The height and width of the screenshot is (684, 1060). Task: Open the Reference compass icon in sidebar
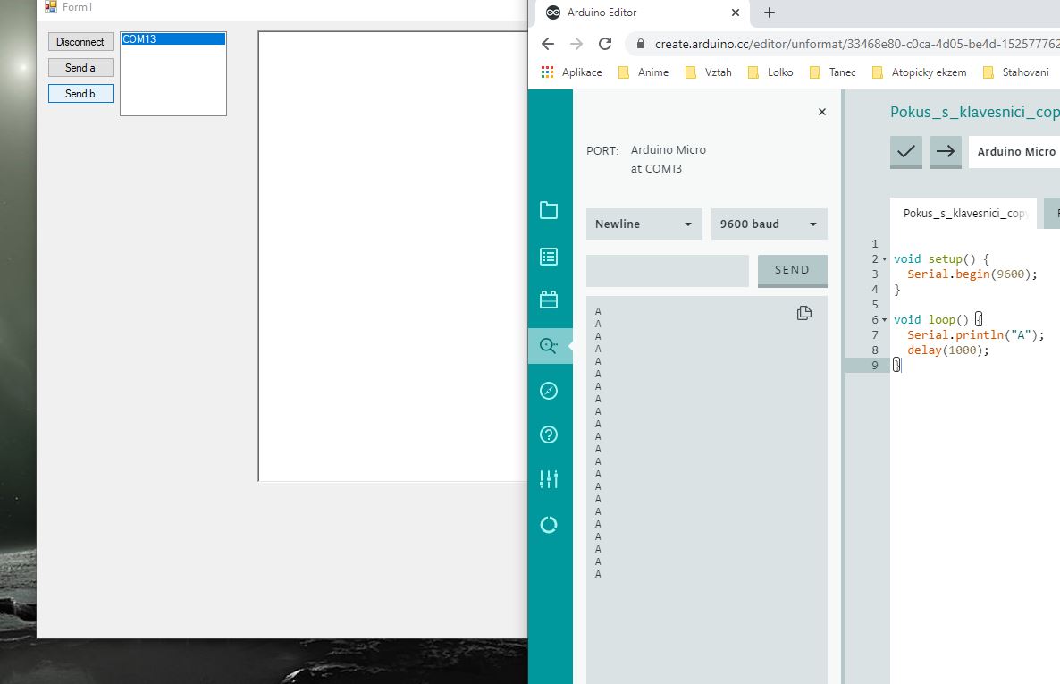pos(549,391)
